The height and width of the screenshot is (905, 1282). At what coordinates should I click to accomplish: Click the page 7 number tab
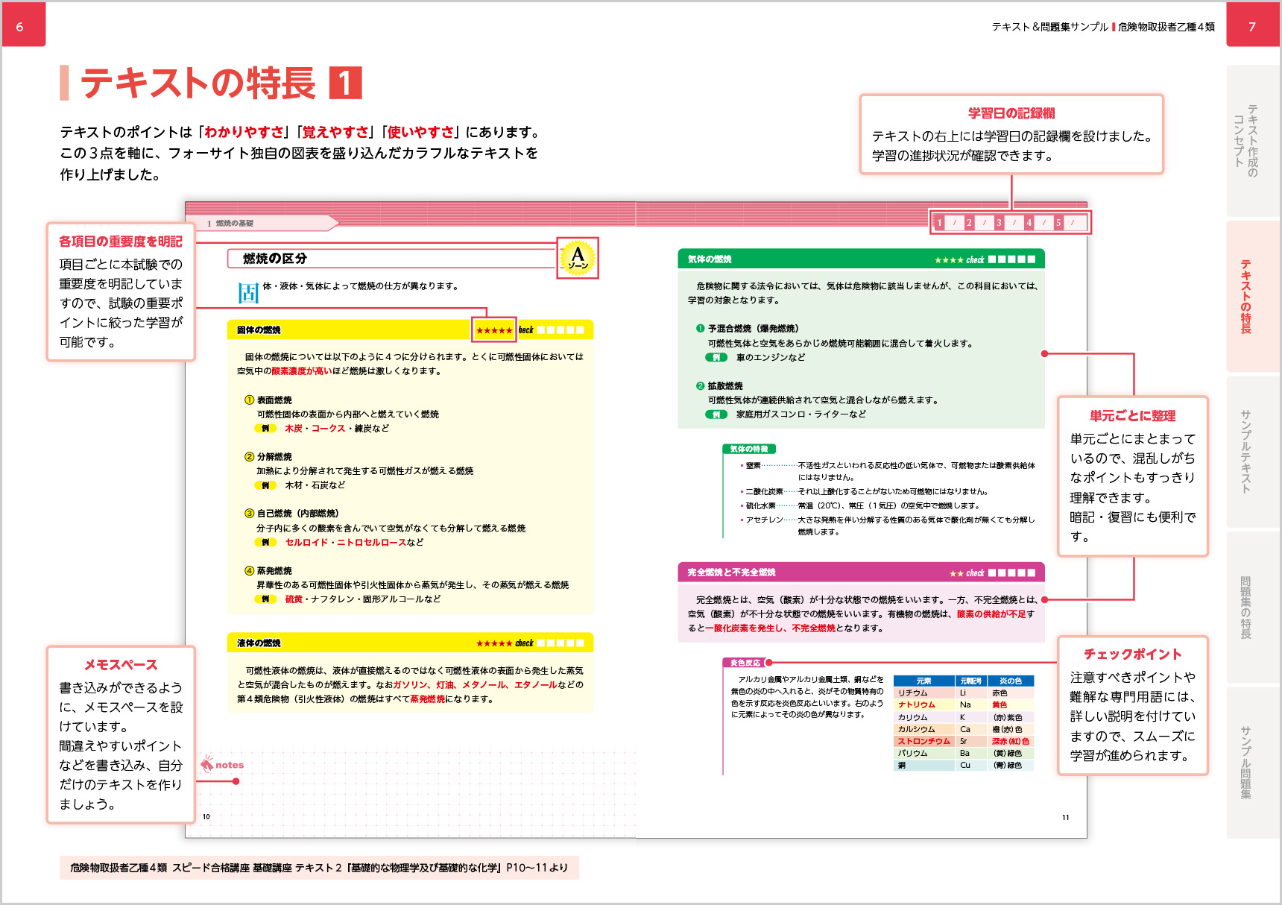point(1253,25)
